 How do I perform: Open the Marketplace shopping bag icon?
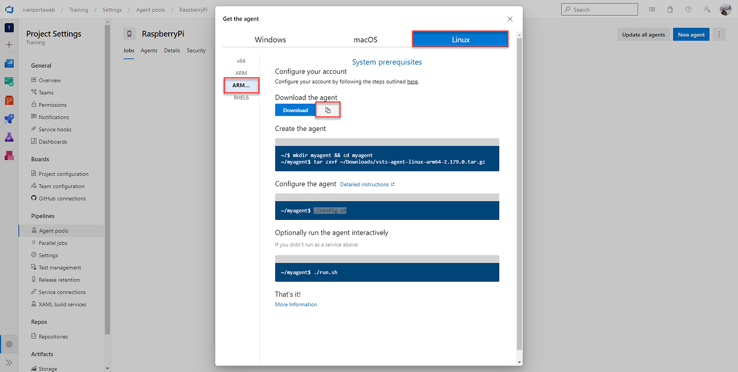tap(670, 9)
